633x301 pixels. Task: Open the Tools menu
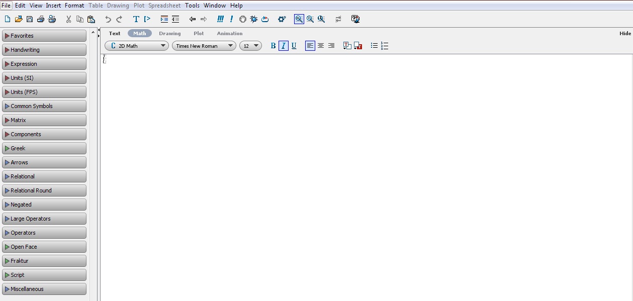pos(192,6)
